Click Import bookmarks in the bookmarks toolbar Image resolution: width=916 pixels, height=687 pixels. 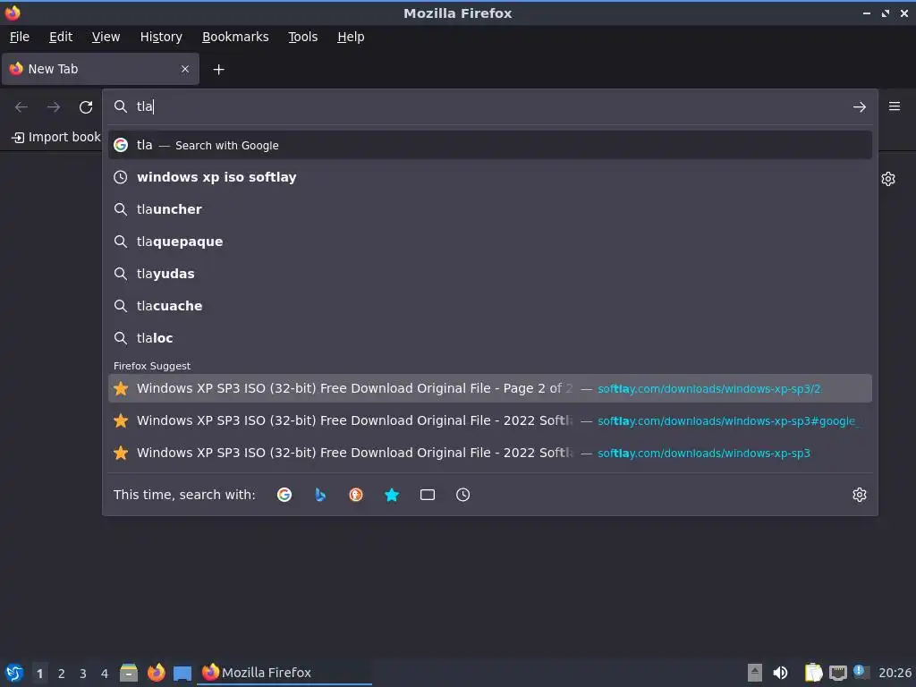tap(56, 137)
